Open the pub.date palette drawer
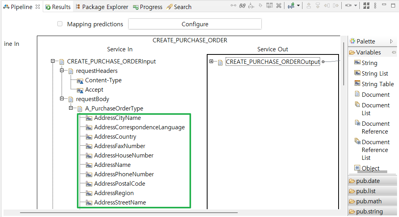This screenshot has width=399, height=217. [x=368, y=181]
